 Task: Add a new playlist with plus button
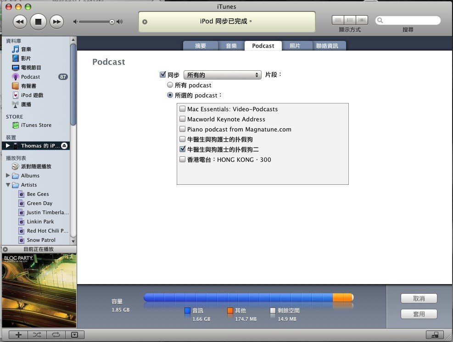pyautogui.click(x=18, y=335)
